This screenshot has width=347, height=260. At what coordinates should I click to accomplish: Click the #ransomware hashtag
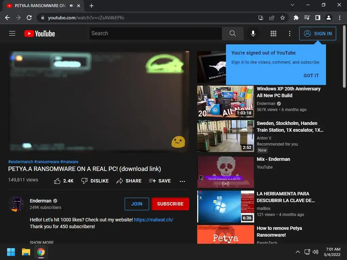47,162
